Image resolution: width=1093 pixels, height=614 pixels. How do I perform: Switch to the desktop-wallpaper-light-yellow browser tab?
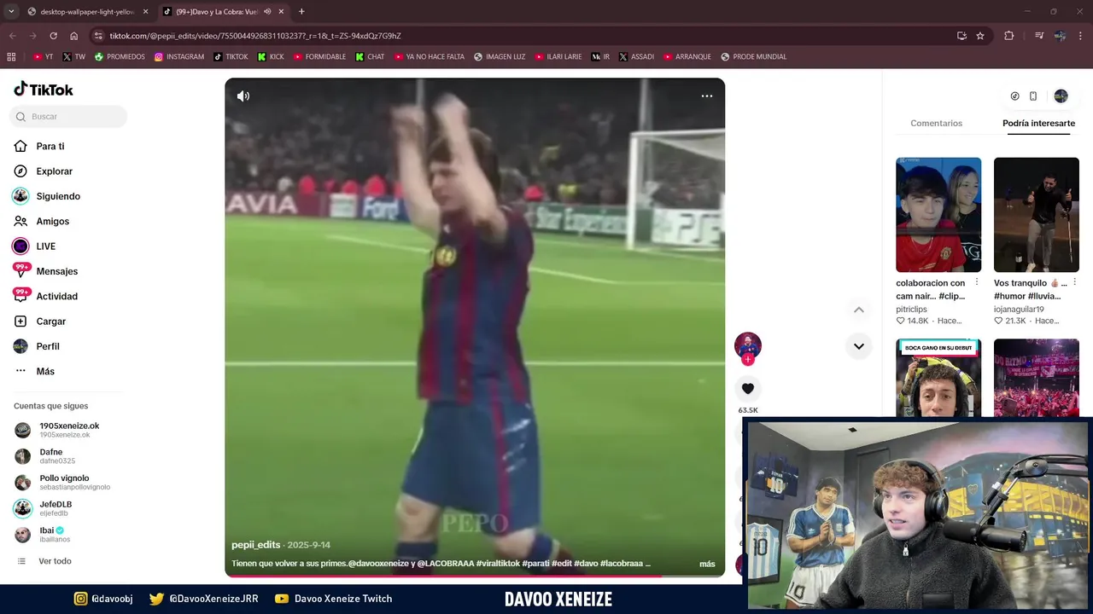click(x=88, y=12)
